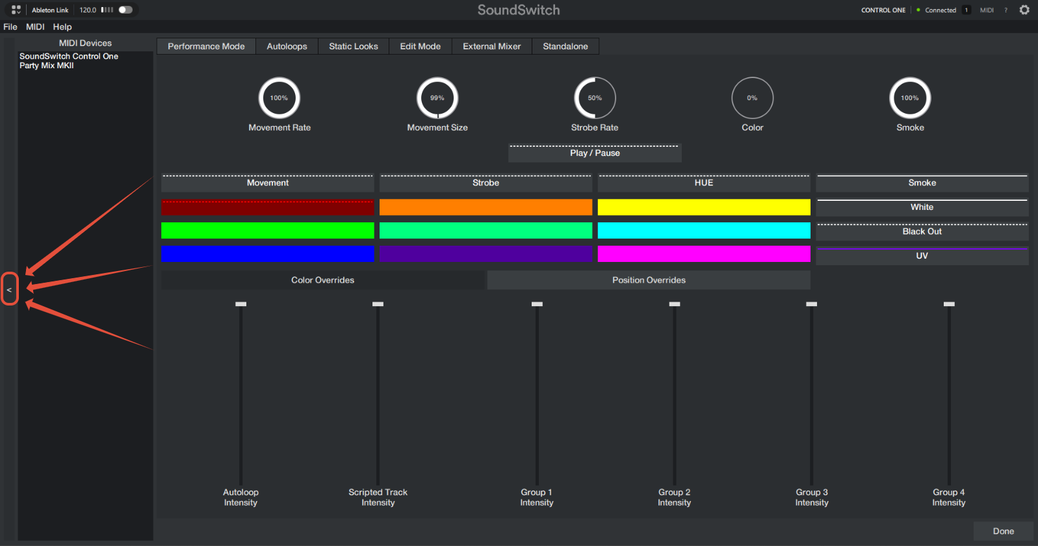Image resolution: width=1038 pixels, height=546 pixels.
Task: Click the Autoloop Intensity fader handle
Action: pyautogui.click(x=241, y=304)
